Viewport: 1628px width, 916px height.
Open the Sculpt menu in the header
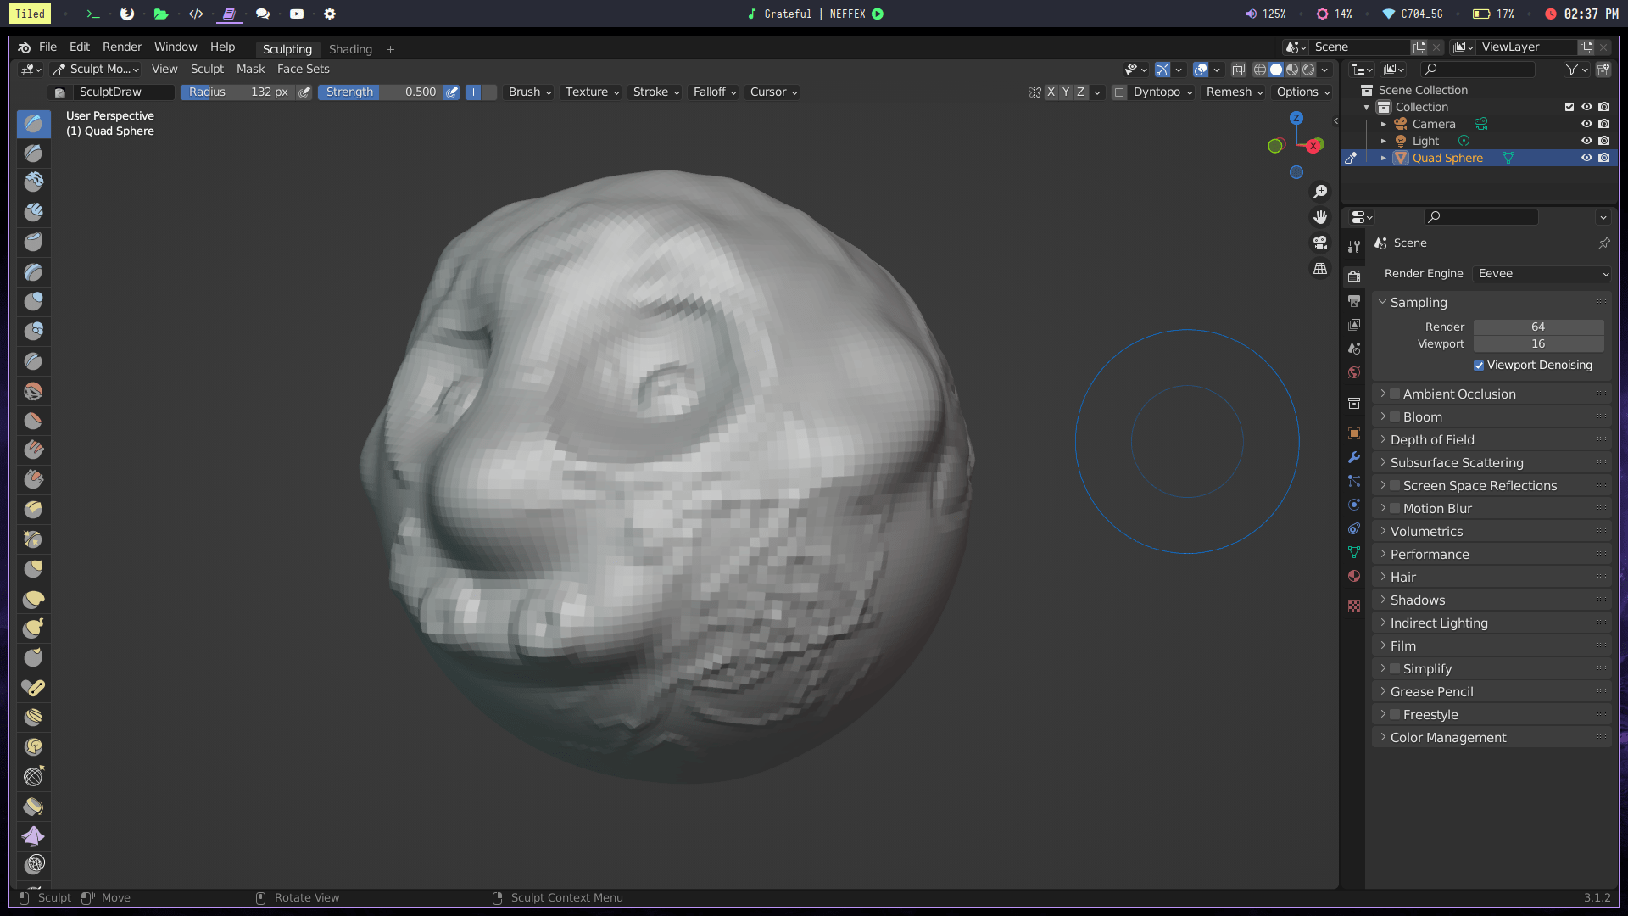click(x=207, y=69)
